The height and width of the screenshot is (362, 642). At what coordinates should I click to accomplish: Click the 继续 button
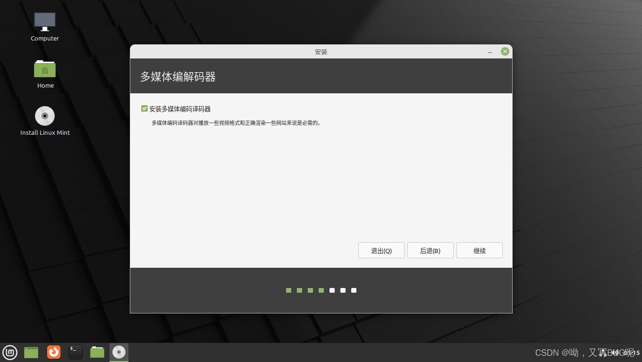pos(480,250)
